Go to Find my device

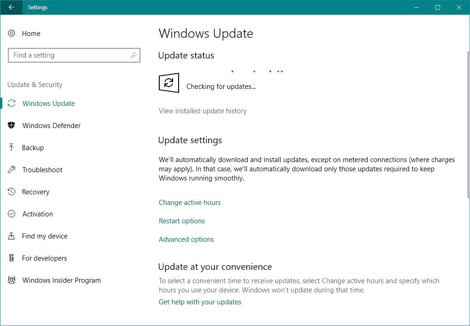[45, 236]
